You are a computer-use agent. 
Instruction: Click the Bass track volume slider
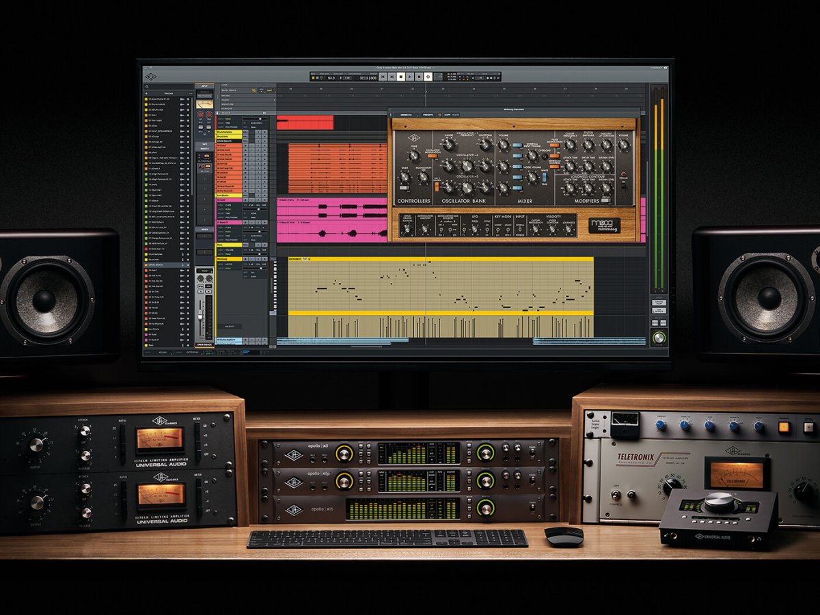coord(255,254)
